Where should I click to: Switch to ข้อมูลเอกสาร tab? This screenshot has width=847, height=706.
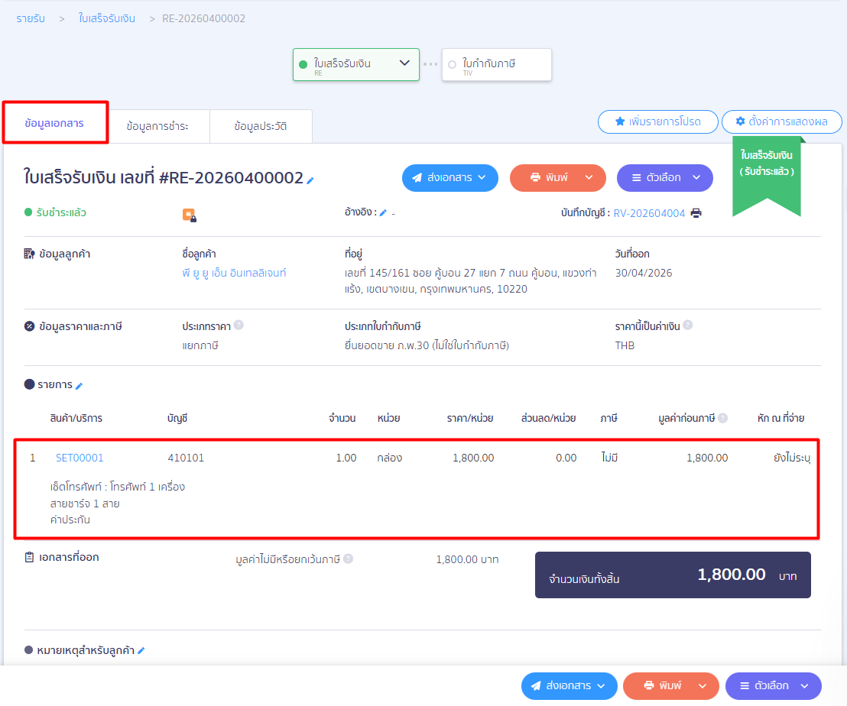coord(54,123)
